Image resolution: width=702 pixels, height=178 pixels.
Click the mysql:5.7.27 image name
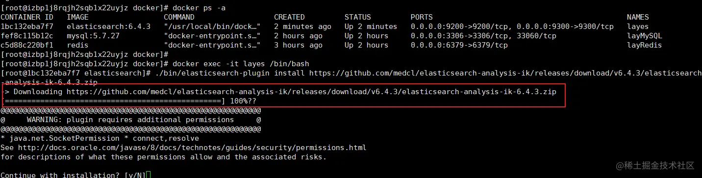[93, 36]
